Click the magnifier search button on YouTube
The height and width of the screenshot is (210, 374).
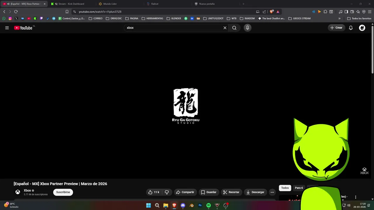pos(234,28)
